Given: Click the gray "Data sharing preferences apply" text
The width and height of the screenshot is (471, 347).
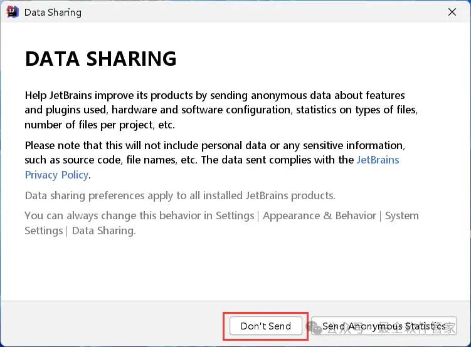Looking at the screenshot, I should pyautogui.click(x=180, y=195).
